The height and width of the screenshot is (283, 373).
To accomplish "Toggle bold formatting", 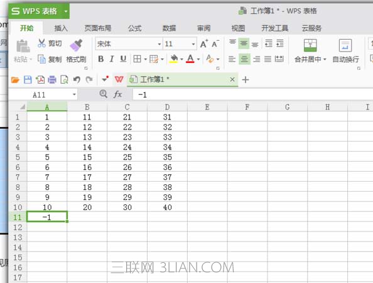I will [x=100, y=59].
